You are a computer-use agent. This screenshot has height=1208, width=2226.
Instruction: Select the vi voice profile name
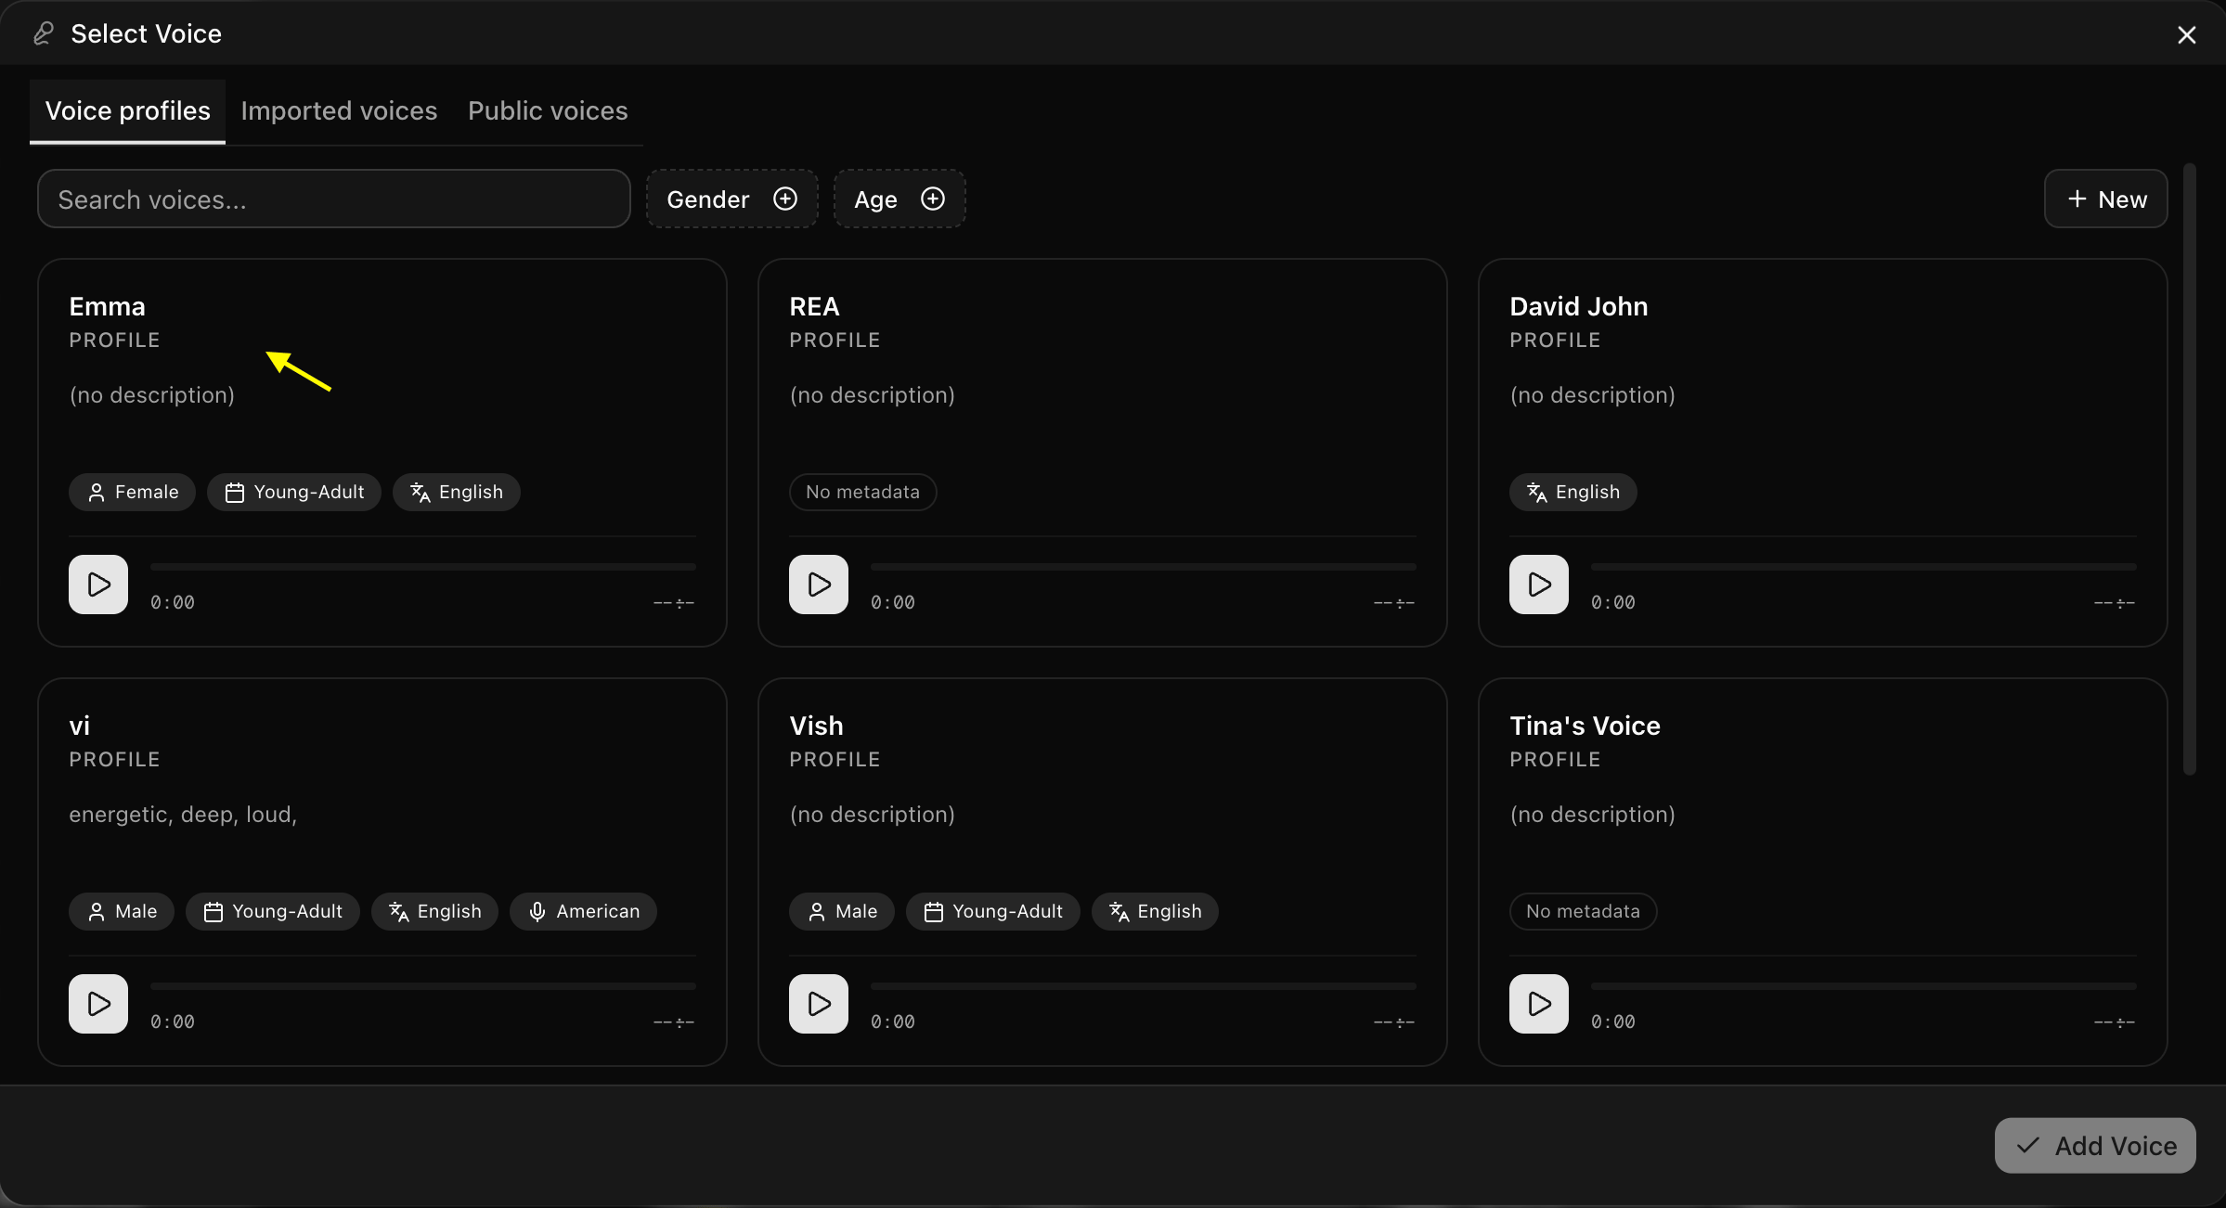click(79, 726)
